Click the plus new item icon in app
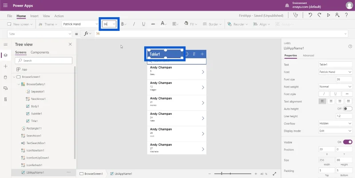 tap(202, 54)
